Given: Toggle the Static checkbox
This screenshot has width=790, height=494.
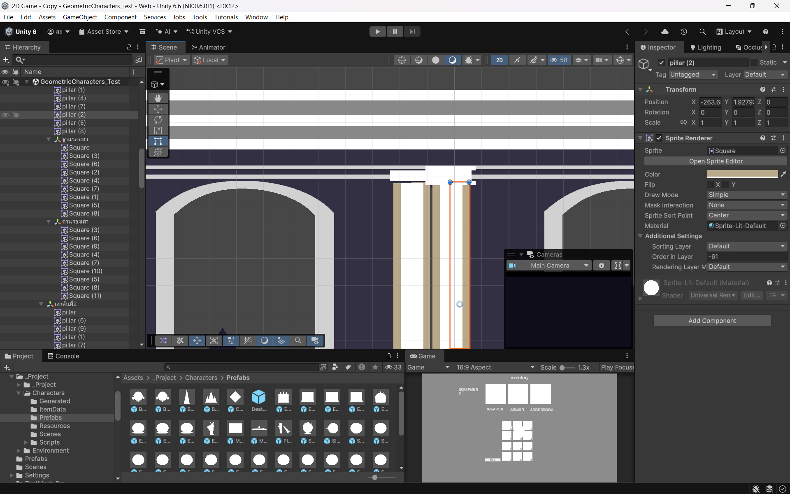Looking at the screenshot, I should (754, 62).
